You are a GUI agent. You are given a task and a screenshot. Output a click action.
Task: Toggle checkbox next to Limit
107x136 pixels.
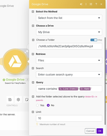click(x=33, y=112)
